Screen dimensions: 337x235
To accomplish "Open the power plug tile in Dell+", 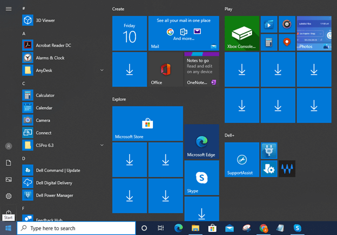I will point(269,151).
